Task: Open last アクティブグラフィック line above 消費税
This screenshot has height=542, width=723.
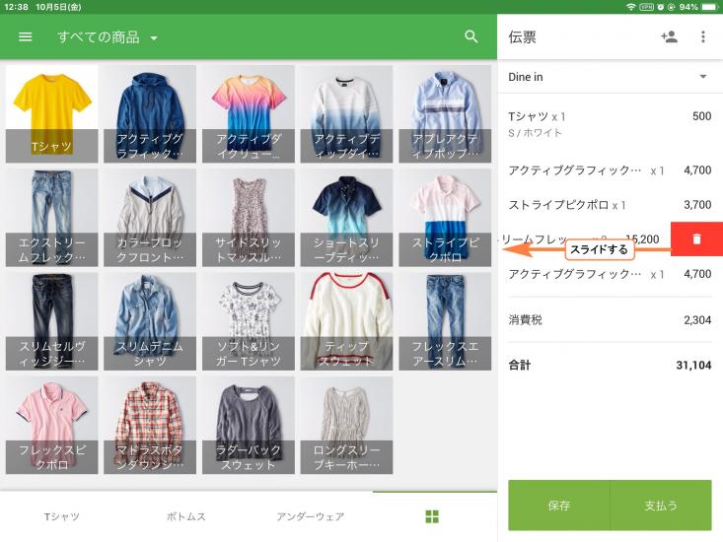Action: pos(610,274)
